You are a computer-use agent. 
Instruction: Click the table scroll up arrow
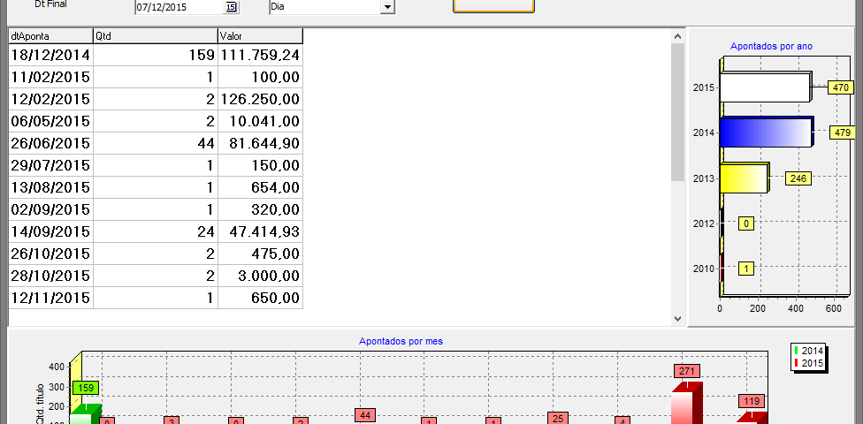[678, 36]
